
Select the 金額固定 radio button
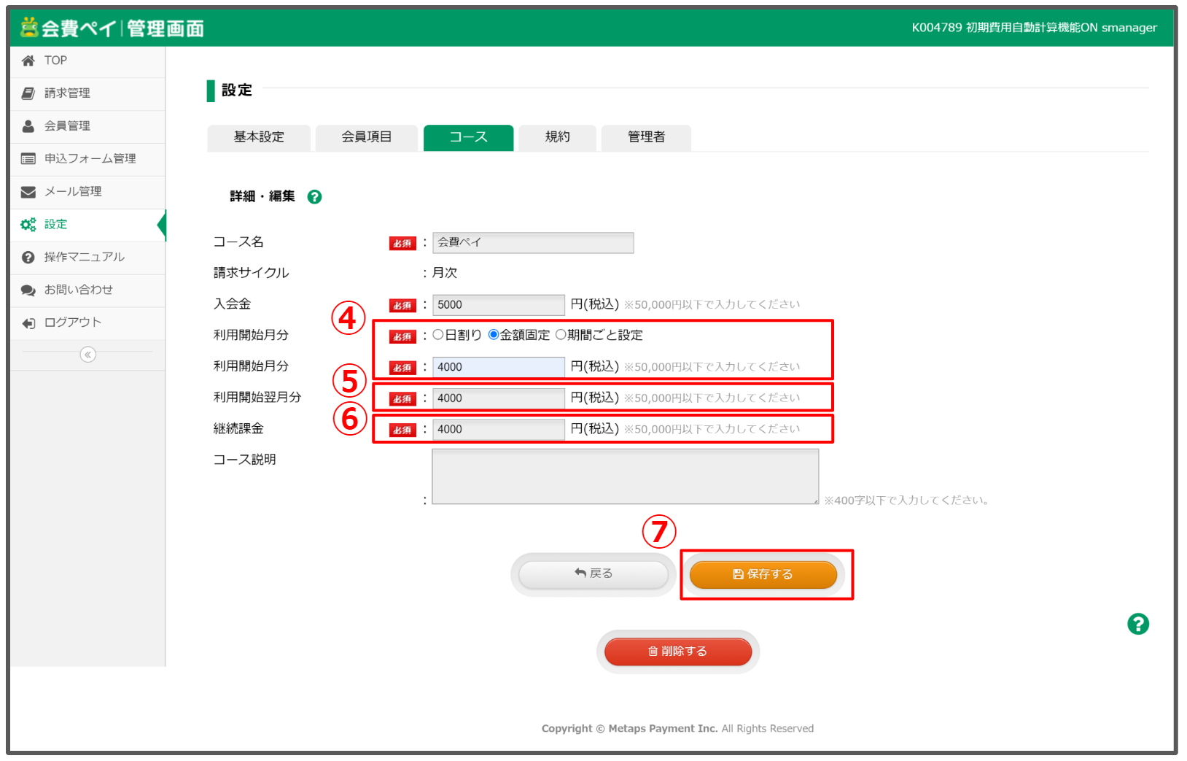tap(494, 335)
